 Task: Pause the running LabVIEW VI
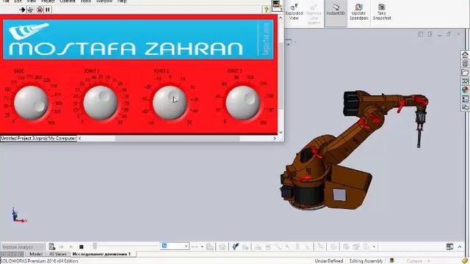(x=48, y=10)
